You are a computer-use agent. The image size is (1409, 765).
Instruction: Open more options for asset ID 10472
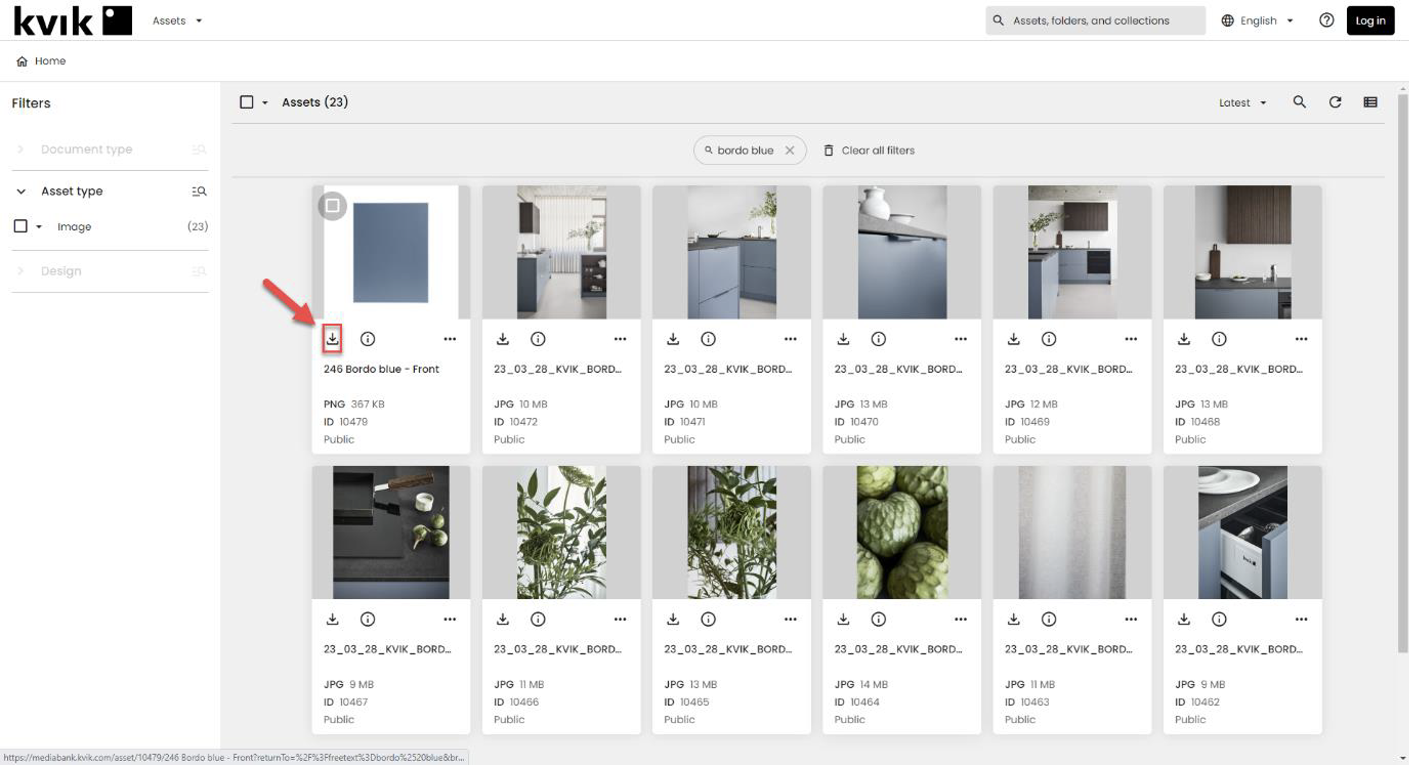pos(620,339)
